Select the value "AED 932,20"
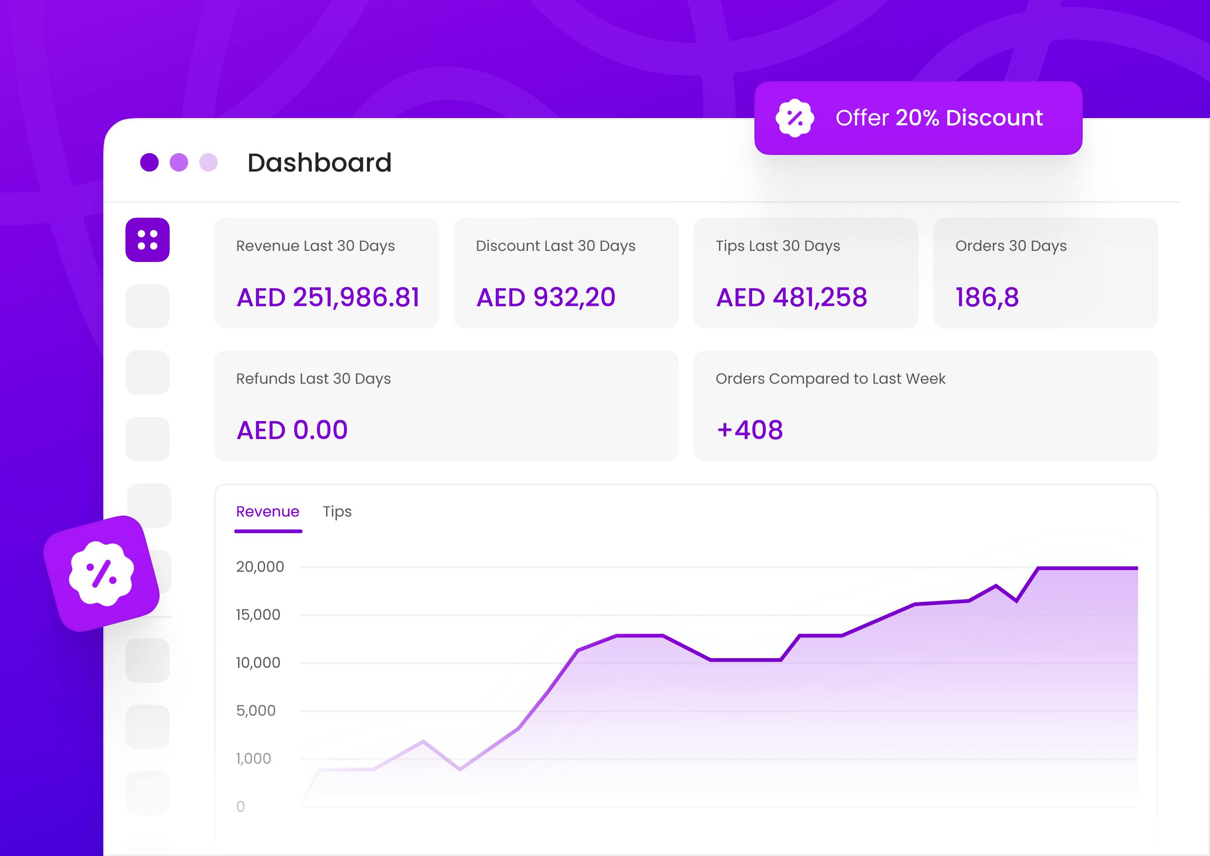 pos(546,297)
